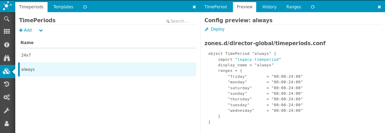Screen dimensions: 385x133
Task: Open the problems exclamation icon
Action: click(x=7, y=45)
